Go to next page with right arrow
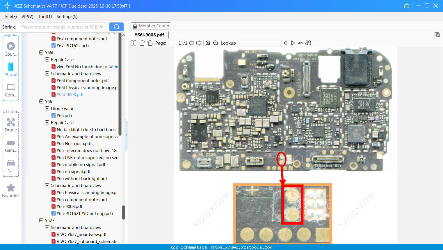Screen dimensions: 443x250 click(199, 43)
